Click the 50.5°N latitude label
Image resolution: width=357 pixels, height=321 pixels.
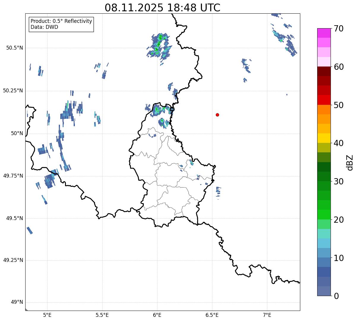pos(14,48)
